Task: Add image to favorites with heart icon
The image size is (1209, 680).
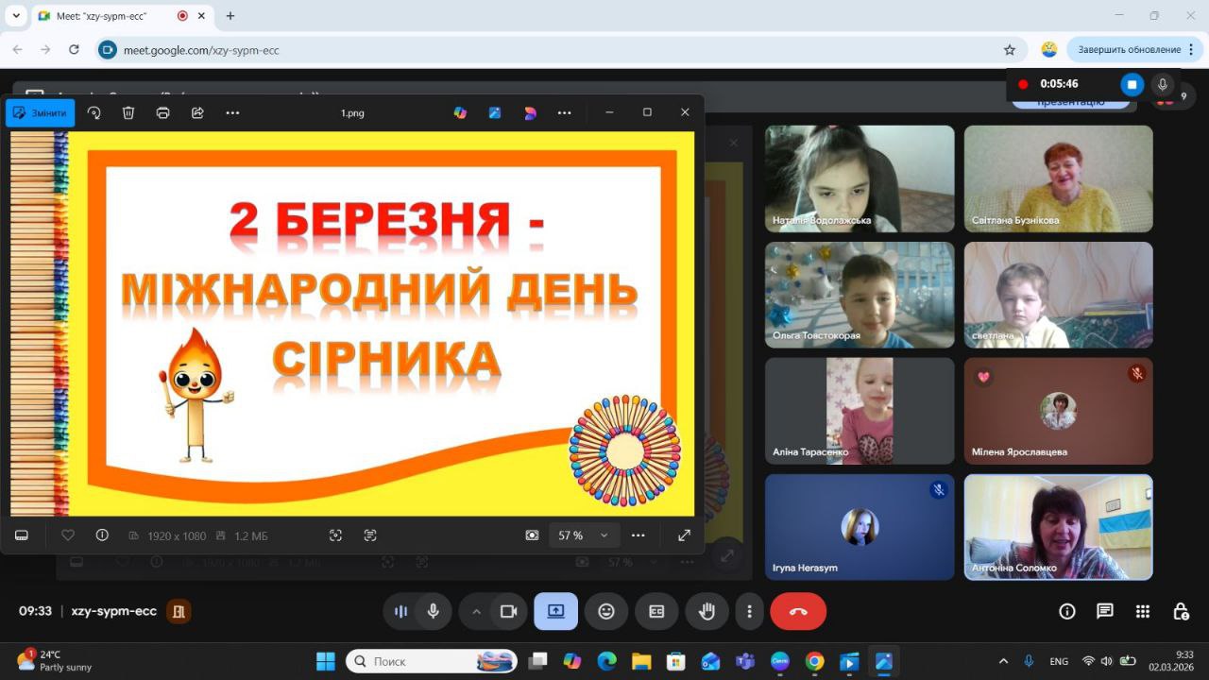Action: pos(68,535)
